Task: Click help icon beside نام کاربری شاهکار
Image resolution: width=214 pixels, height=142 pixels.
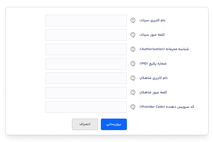Action: coord(133,78)
